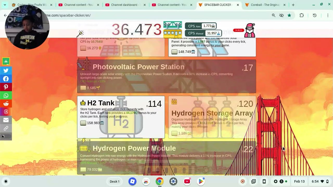Image resolution: width=333 pixels, height=187 pixels.
Task: Share via Threads icon
Action: 6,112
